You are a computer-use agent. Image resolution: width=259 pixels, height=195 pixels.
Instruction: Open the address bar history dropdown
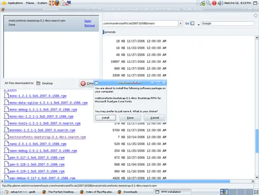(180, 23)
